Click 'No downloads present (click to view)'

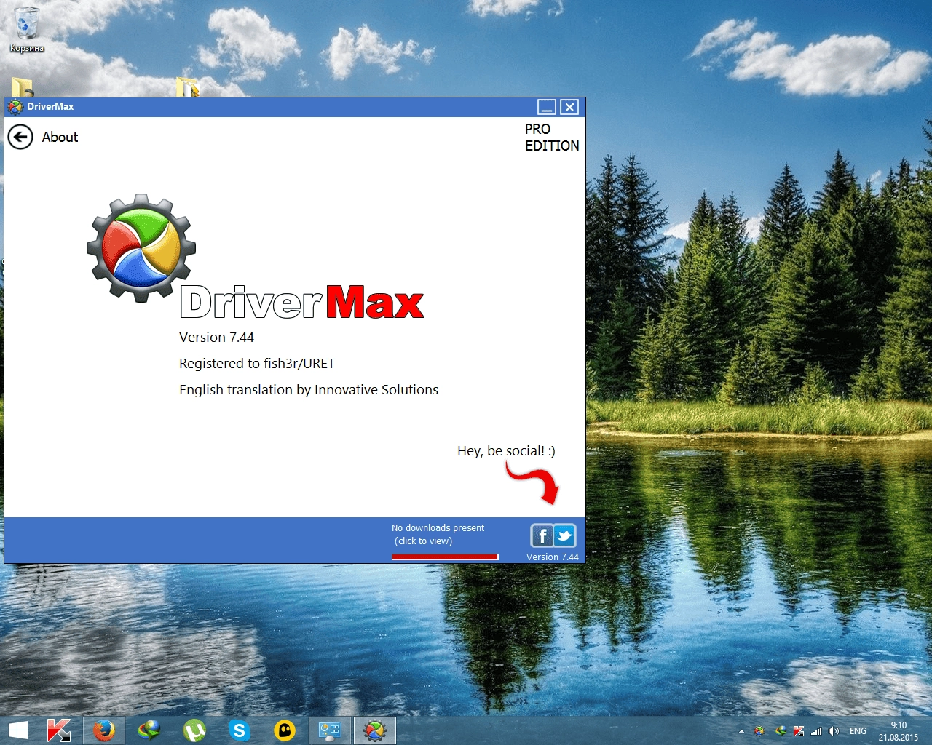438,535
